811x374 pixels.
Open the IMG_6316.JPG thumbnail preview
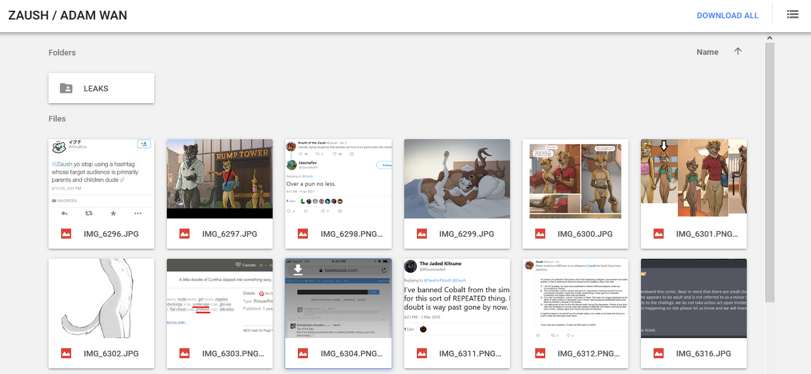coord(693,298)
